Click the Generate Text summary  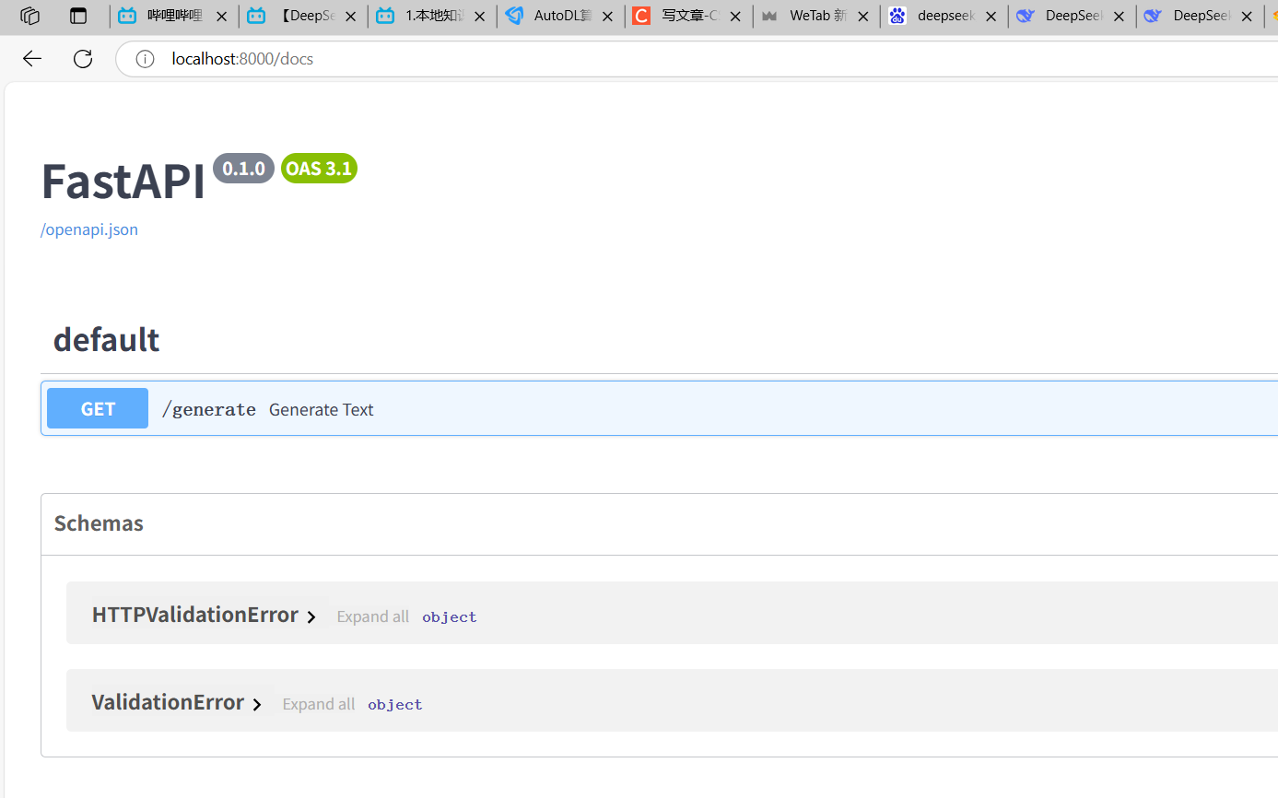point(322,409)
